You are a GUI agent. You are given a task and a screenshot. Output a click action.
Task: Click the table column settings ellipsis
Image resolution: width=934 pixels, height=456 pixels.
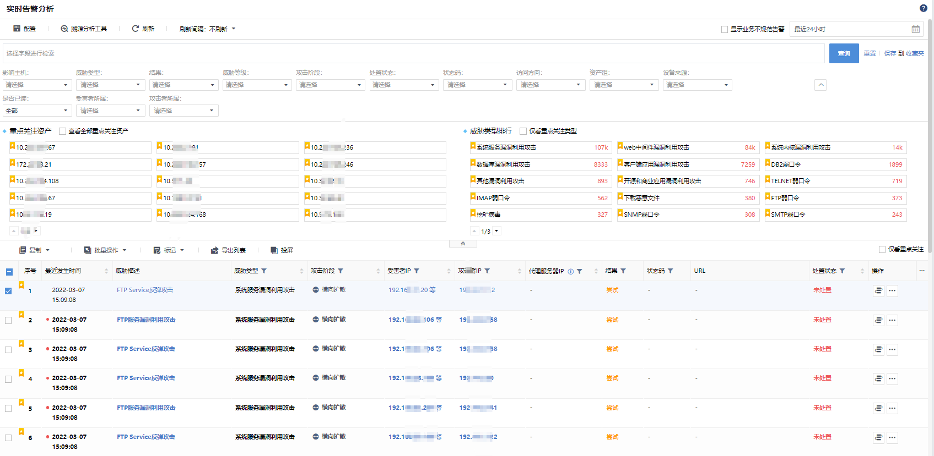tap(922, 271)
